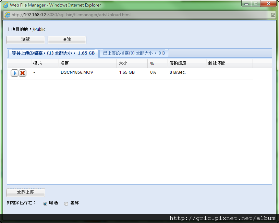The width and height of the screenshot is (279, 223).
Task: Click the 全部上傳 upload all button
Action: click(26, 192)
